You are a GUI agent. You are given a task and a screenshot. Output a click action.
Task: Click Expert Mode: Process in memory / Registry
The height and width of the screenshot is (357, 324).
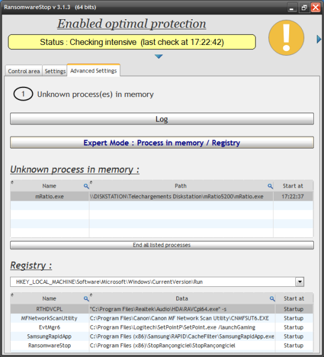(x=162, y=143)
